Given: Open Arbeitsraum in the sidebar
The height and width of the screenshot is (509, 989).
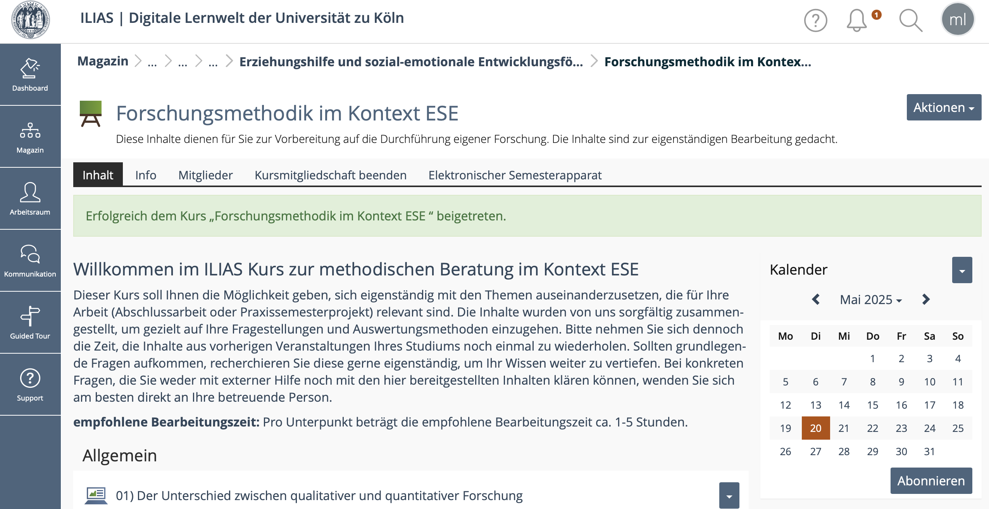Looking at the screenshot, I should (x=30, y=199).
